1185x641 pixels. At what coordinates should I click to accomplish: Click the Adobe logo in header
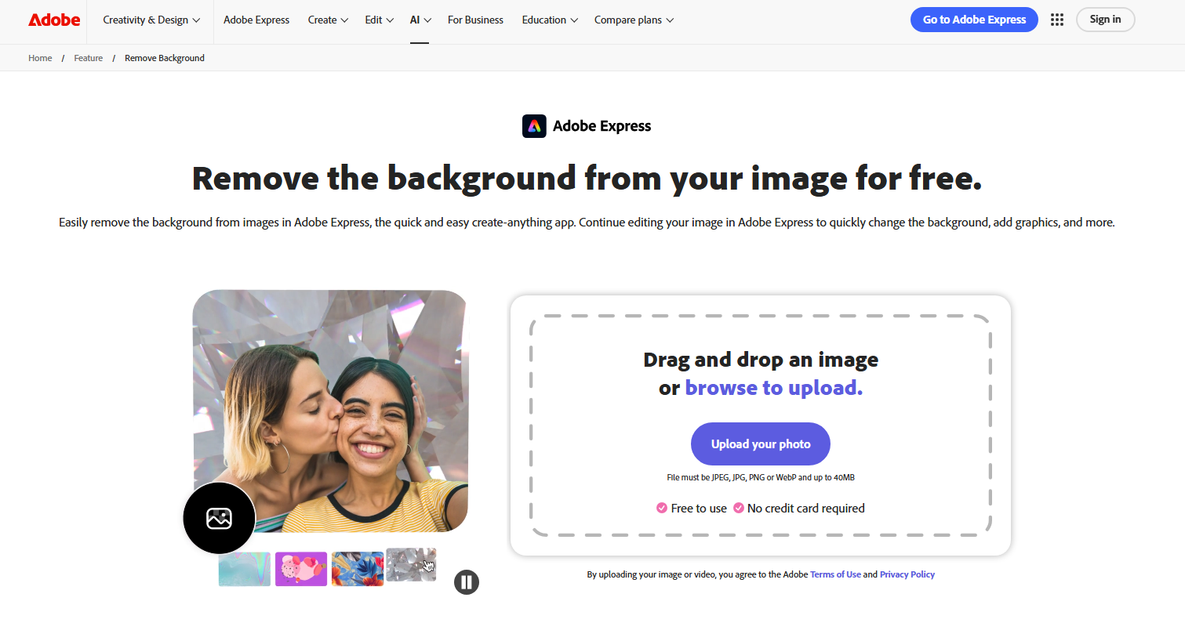pyautogui.click(x=54, y=20)
